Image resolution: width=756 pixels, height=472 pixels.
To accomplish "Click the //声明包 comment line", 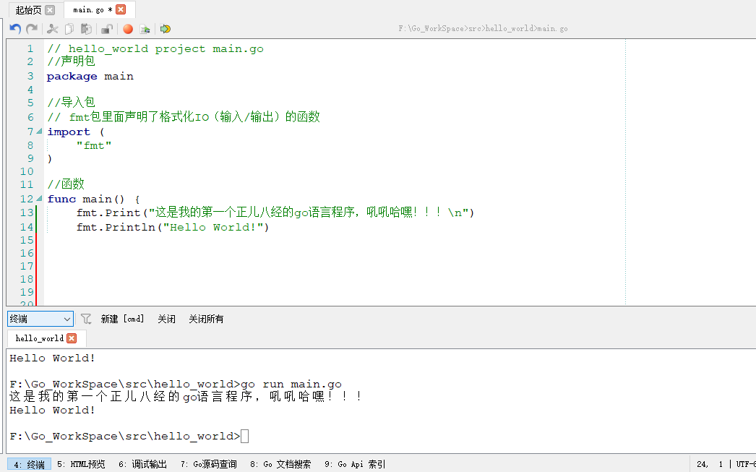I will (x=71, y=61).
